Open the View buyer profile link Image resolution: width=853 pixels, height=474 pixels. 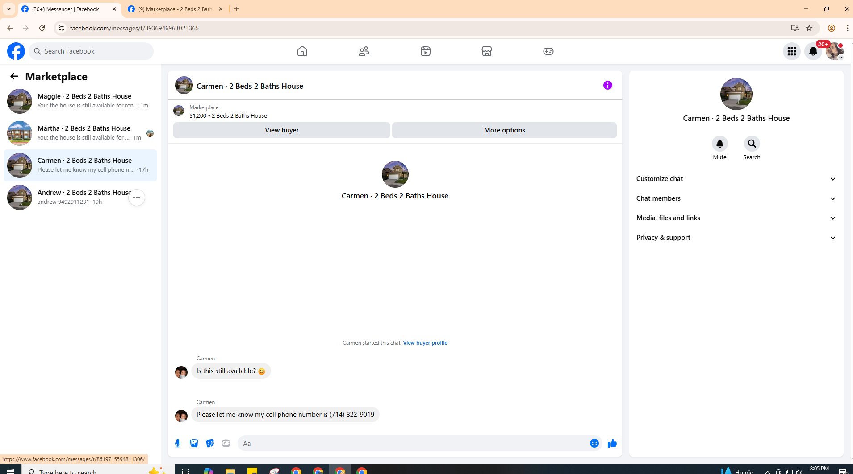pos(425,343)
